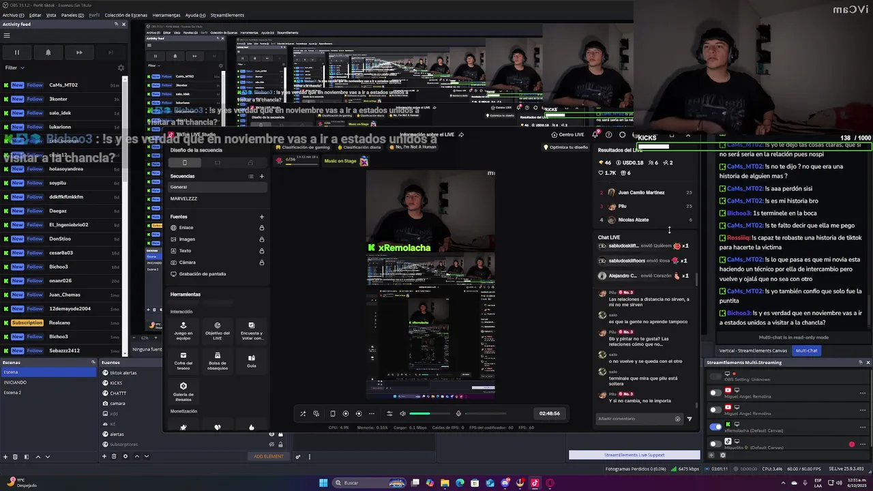This screenshot has width=873, height=491.
Task: Move selected scene down
Action: [47, 456]
